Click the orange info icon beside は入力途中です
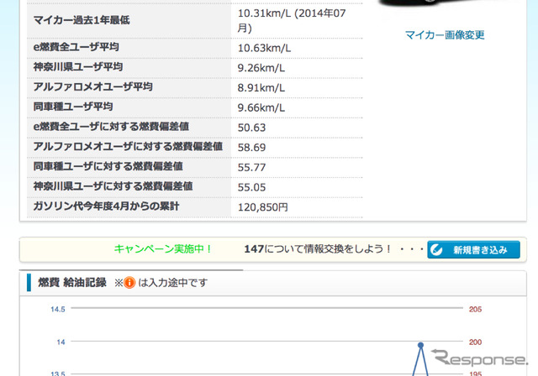The image size is (538, 376). click(129, 283)
